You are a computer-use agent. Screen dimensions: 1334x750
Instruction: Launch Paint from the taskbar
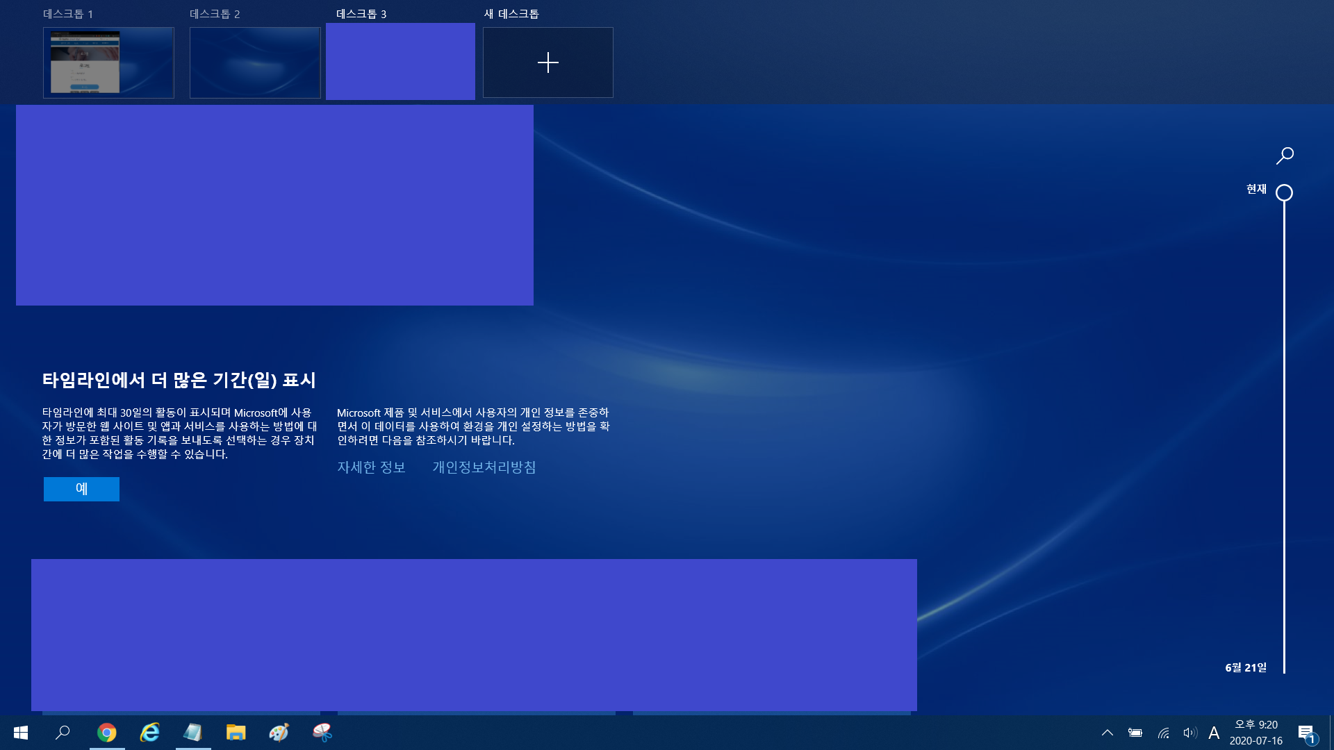[x=279, y=733]
